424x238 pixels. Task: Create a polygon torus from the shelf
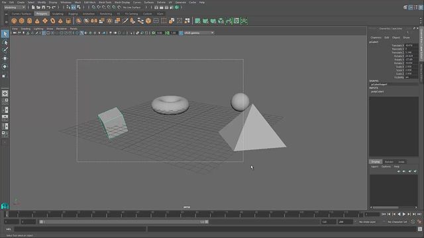53,20
